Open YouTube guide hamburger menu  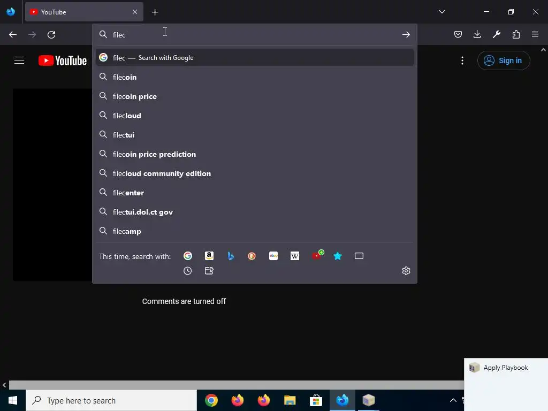tap(19, 60)
